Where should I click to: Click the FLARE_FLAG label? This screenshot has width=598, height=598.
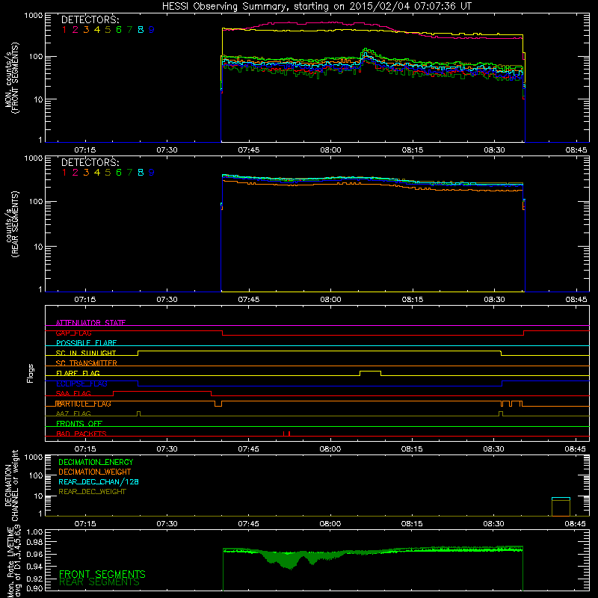click(x=78, y=373)
